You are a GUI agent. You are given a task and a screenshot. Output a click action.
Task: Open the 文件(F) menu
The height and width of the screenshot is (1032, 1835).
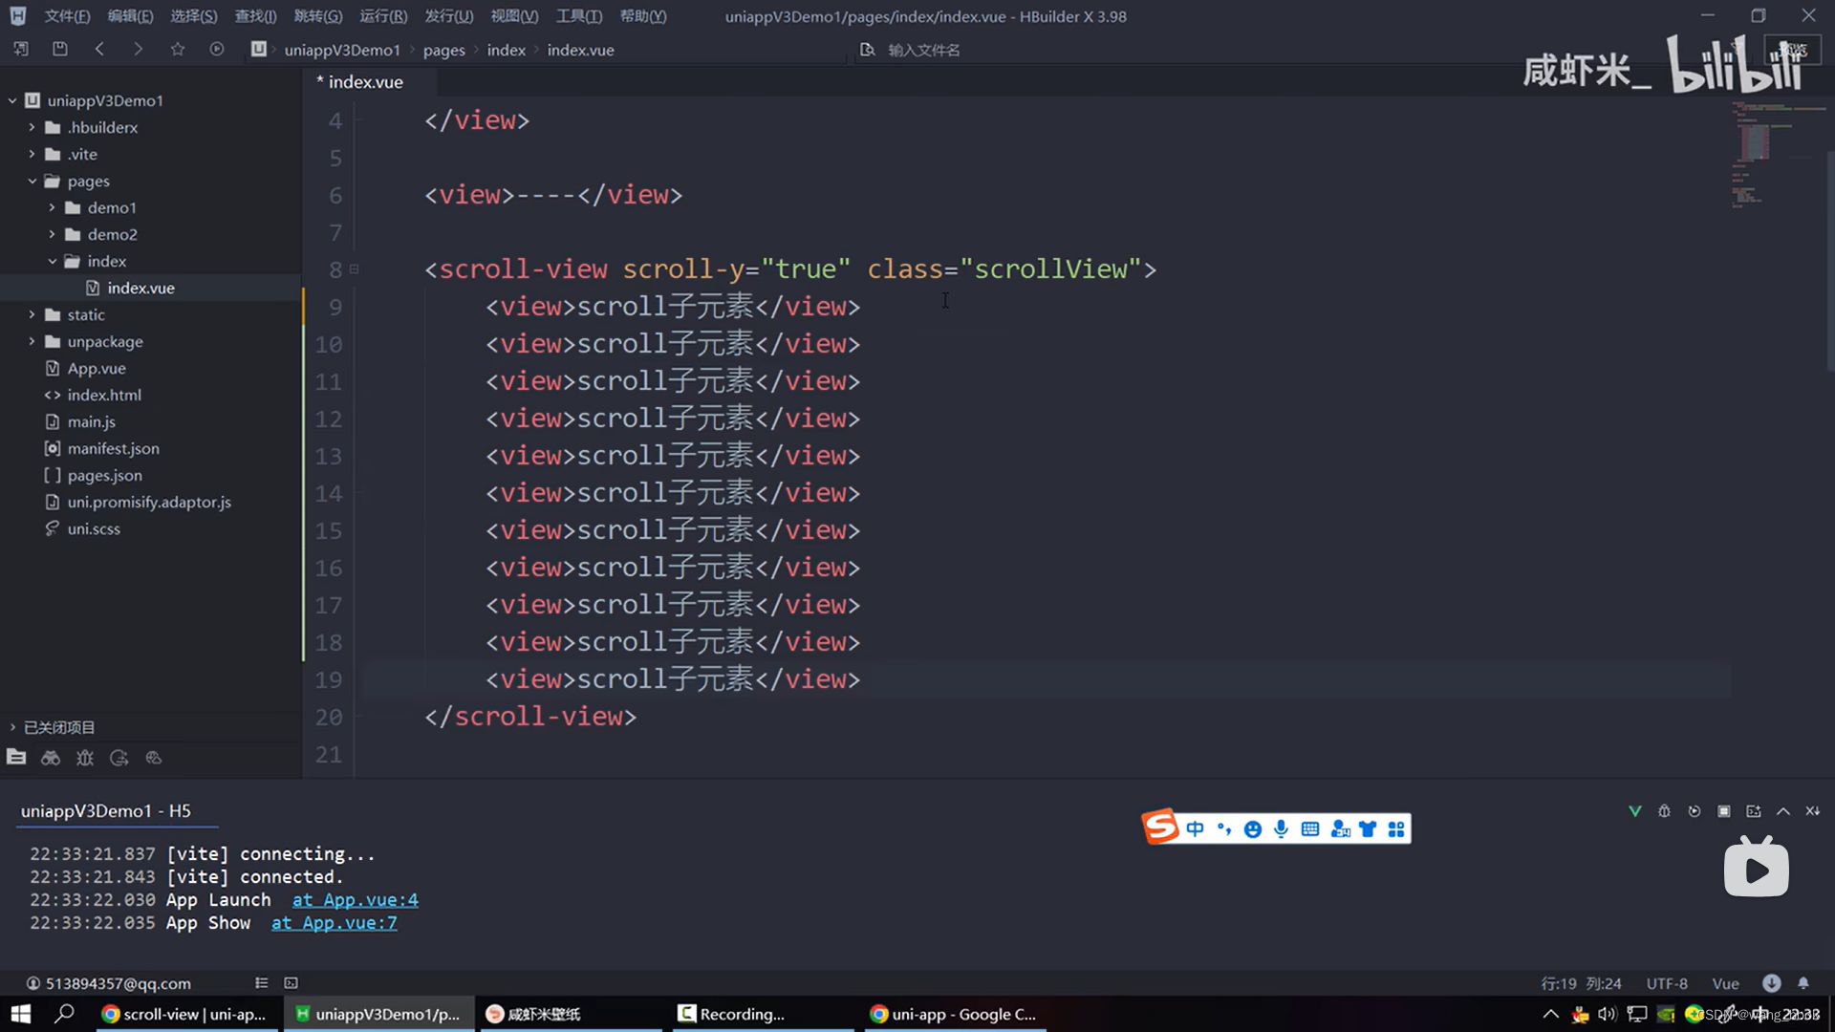[x=67, y=16]
